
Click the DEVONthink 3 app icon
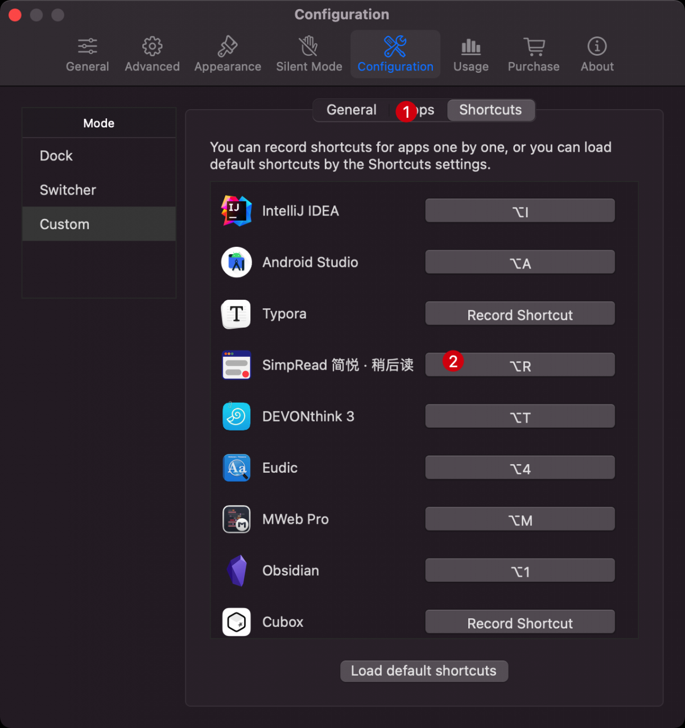[x=236, y=416]
